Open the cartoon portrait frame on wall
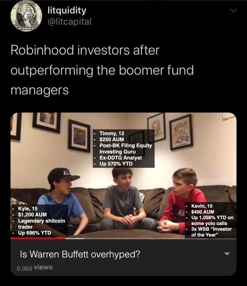 click(181, 132)
